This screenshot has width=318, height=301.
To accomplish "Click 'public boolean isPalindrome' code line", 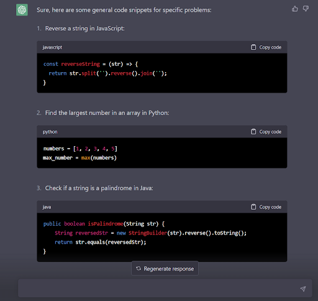I will (104, 224).
